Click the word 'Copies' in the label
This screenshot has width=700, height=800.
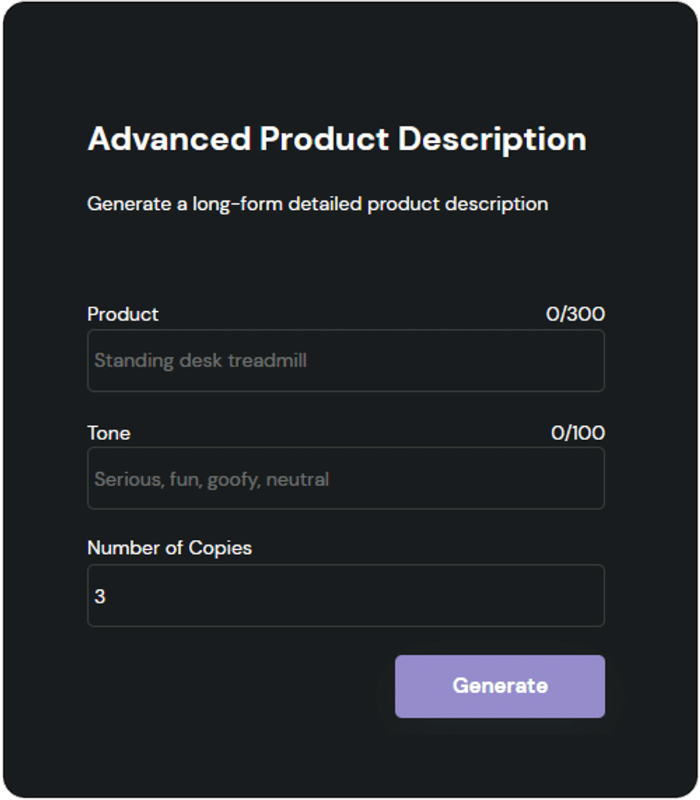pyautogui.click(x=220, y=548)
